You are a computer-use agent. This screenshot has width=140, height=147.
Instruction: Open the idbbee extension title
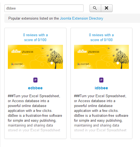[x=101, y=88]
